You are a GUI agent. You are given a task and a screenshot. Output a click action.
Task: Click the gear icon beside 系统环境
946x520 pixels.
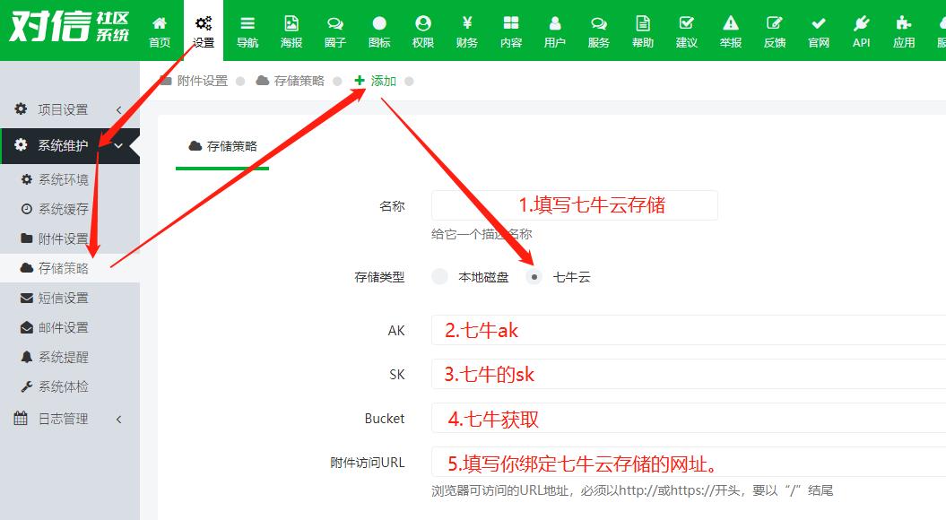point(27,179)
